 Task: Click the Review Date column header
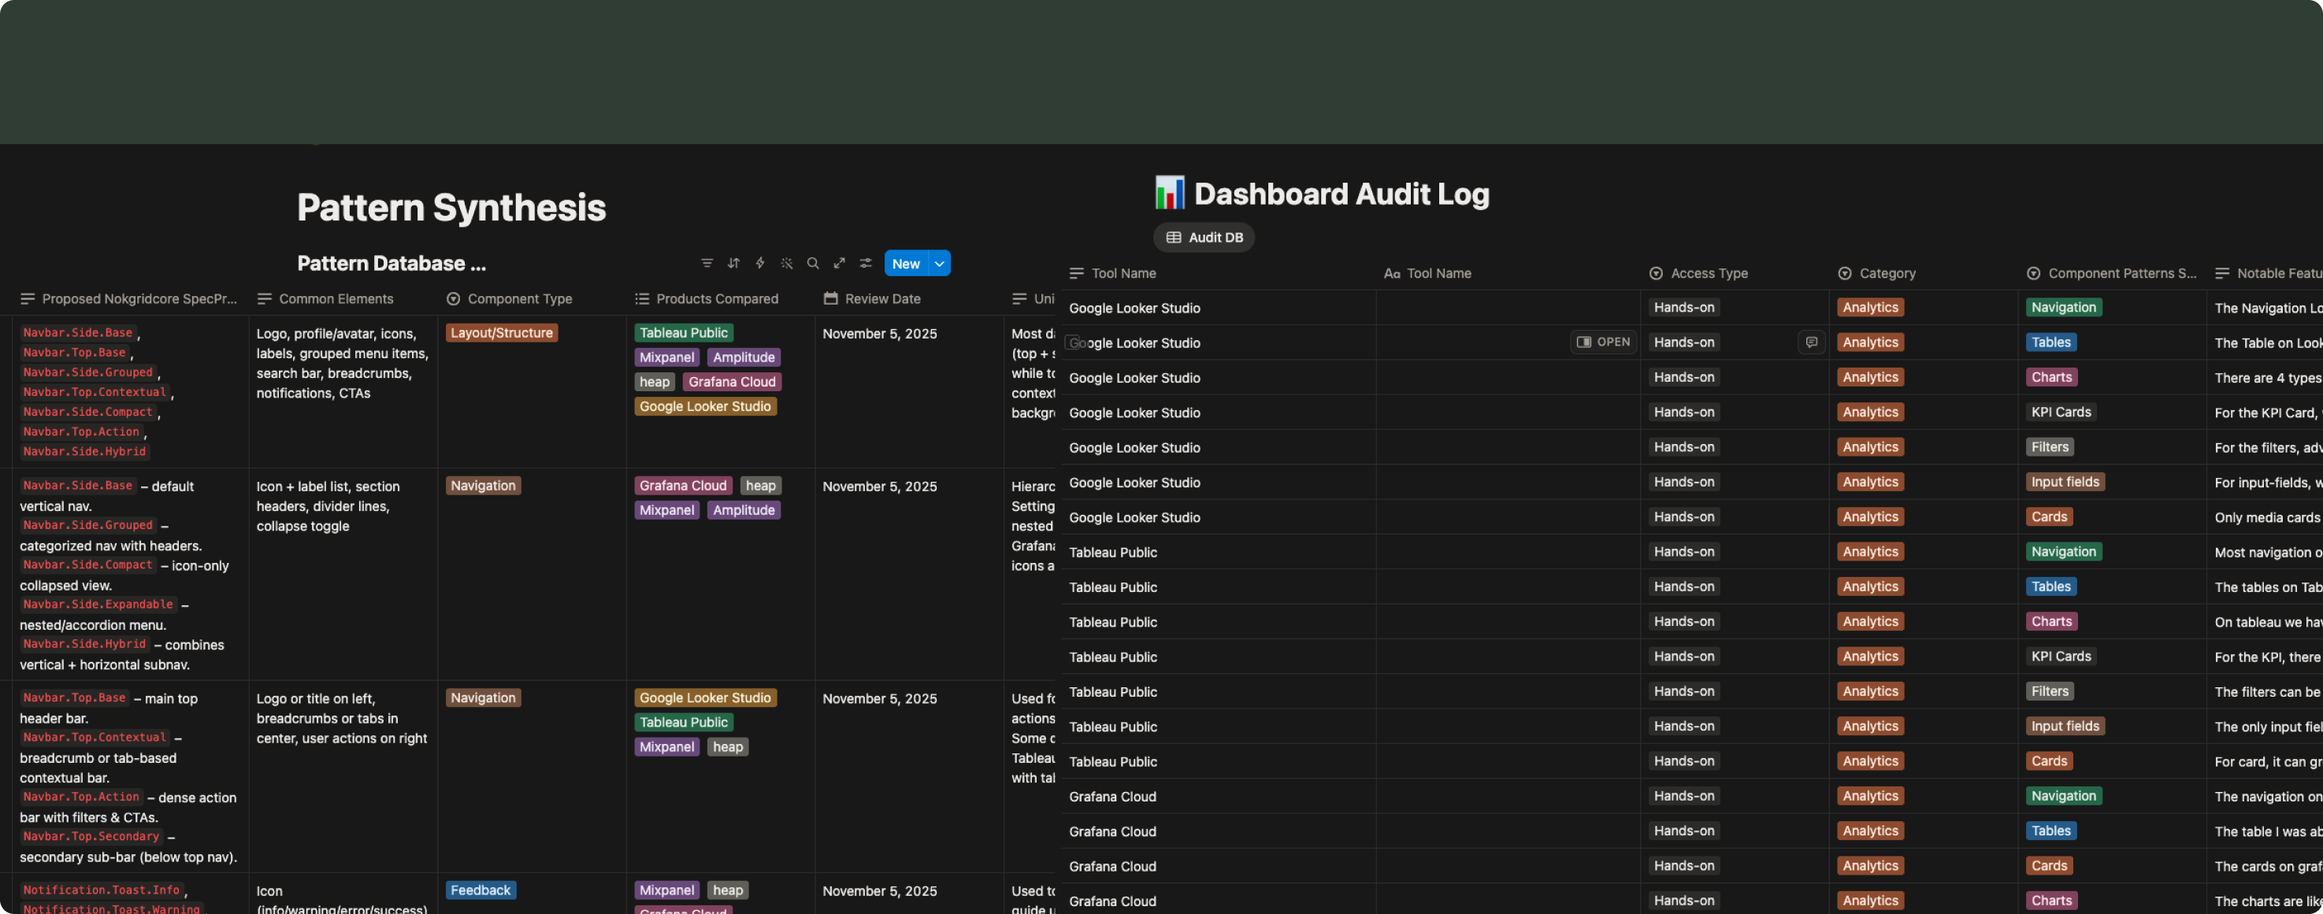coord(882,298)
